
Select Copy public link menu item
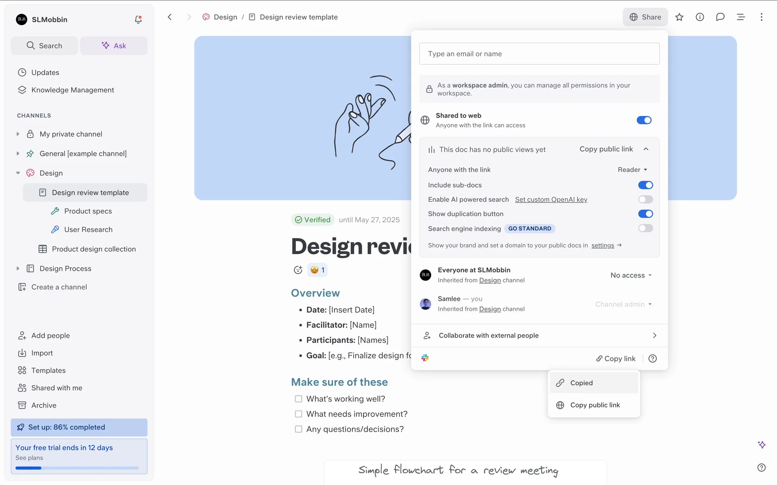(x=594, y=405)
